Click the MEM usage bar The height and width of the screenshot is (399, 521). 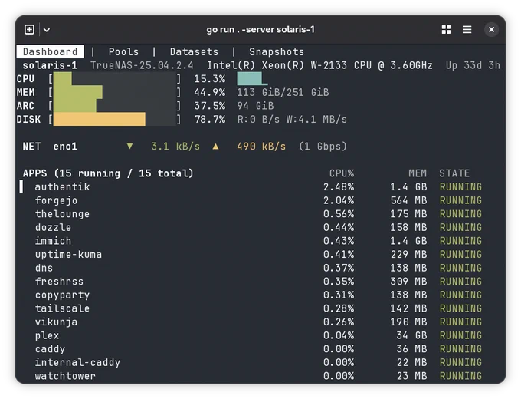point(115,92)
